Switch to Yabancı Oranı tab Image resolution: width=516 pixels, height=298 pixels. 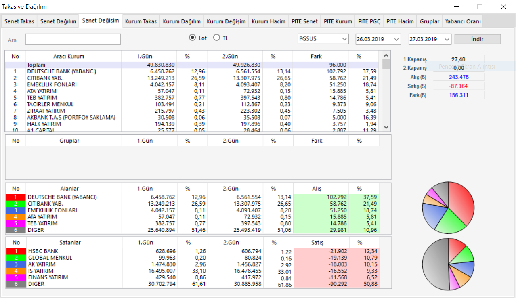(x=462, y=21)
